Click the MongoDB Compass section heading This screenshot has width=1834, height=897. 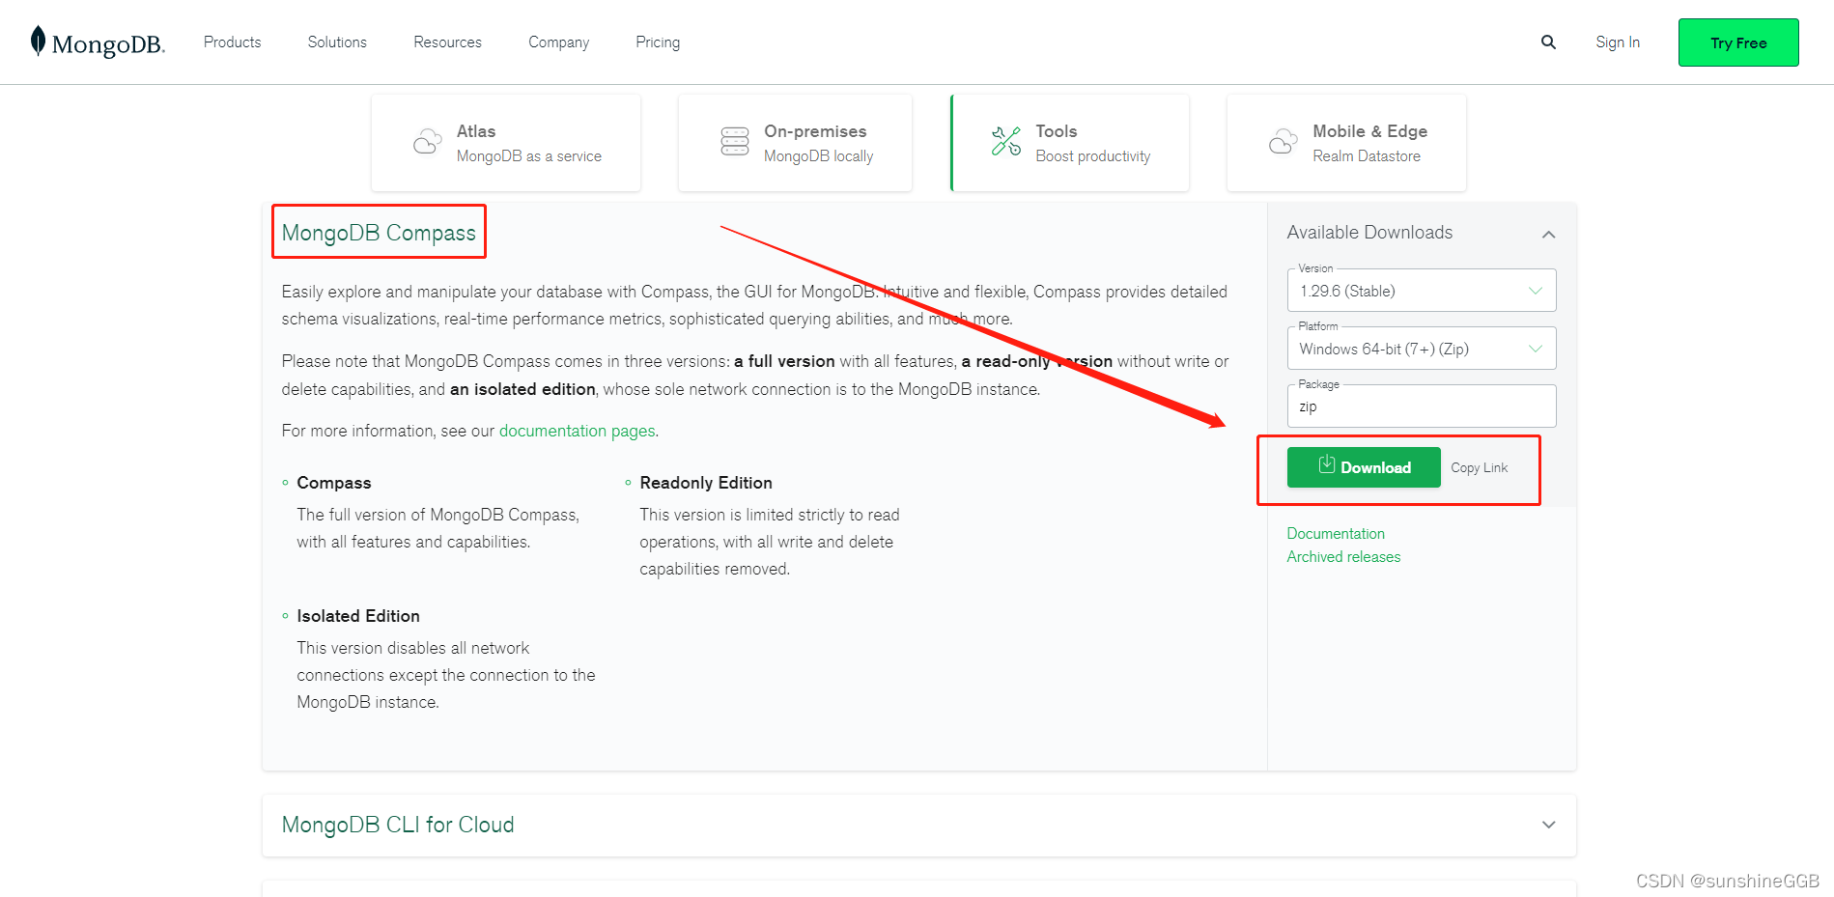379,233
